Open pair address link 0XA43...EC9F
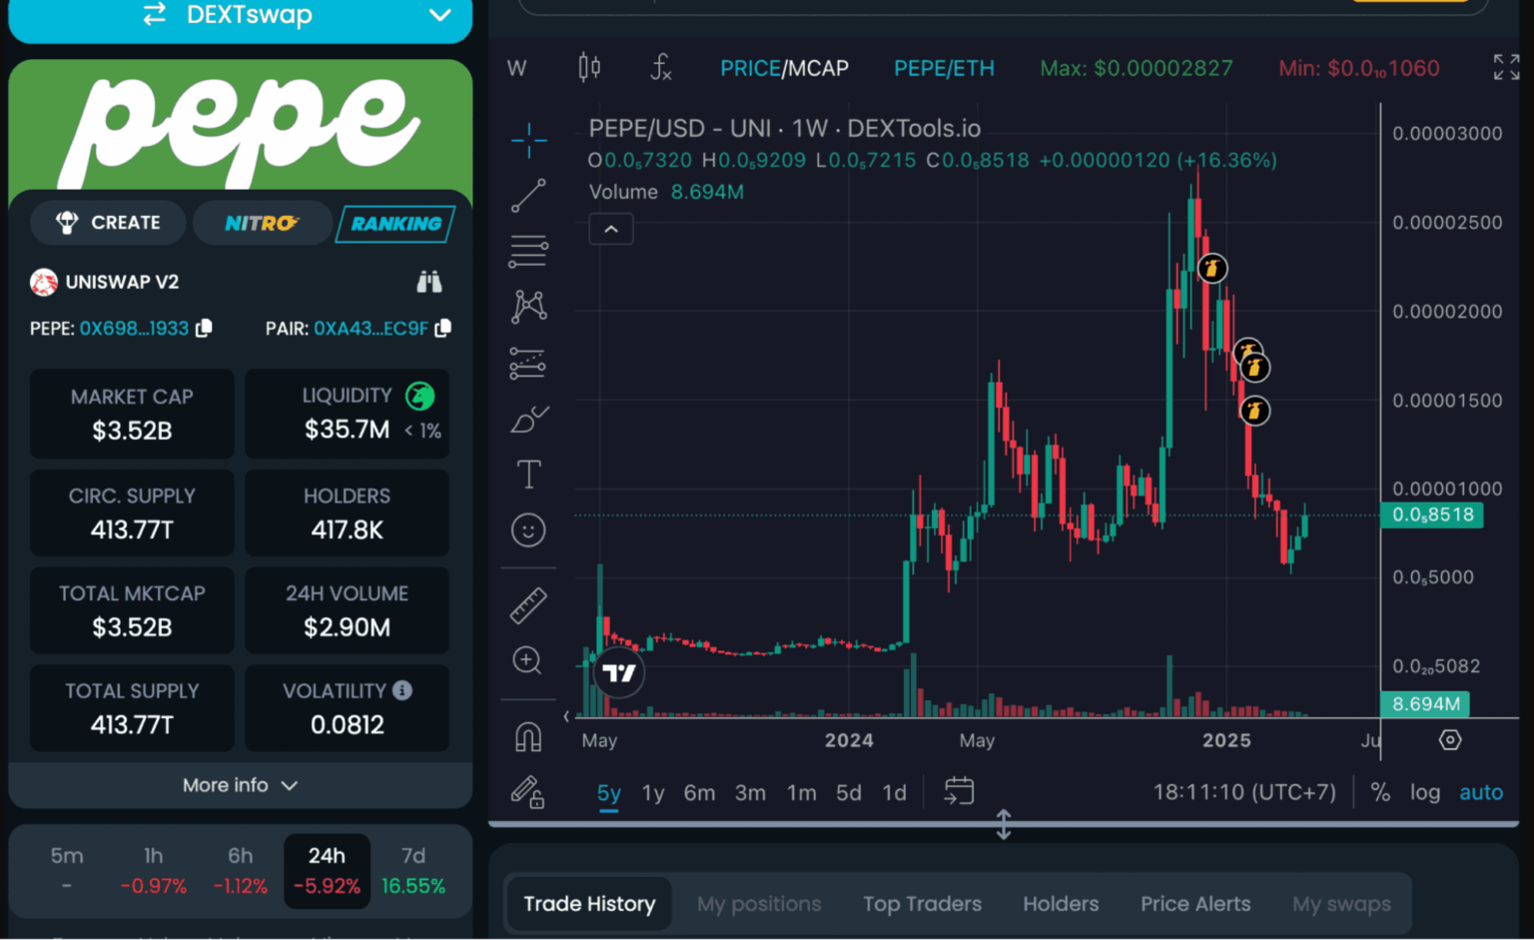Image resolution: width=1534 pixels, height=940 pixels. [x=371, y=329]
